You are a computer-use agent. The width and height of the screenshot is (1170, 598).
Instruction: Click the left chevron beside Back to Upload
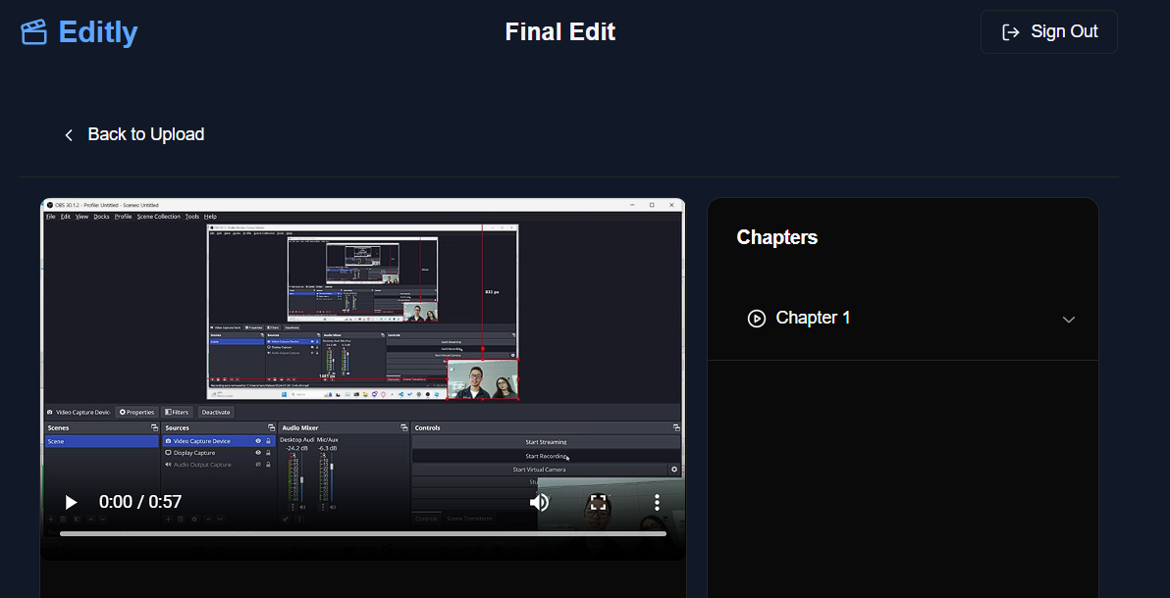click(69, 135)
